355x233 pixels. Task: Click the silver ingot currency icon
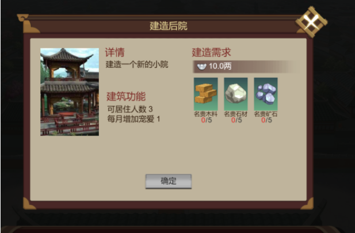tap(201, 67)
